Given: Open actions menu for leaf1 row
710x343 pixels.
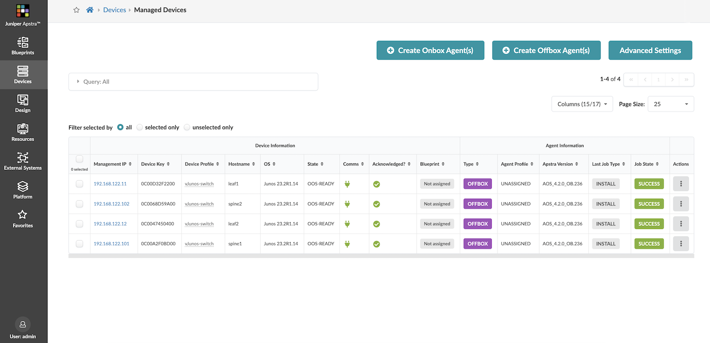Looking at the screenshot, I should click(681, 184).
